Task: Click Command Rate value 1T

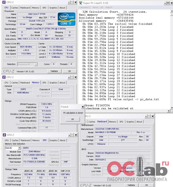Action: point(46,128)
